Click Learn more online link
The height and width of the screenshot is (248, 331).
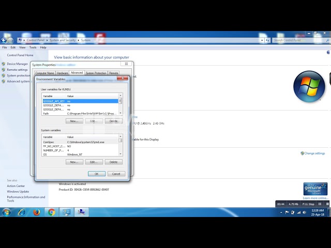pyautogui.click(x=315, y=198)
